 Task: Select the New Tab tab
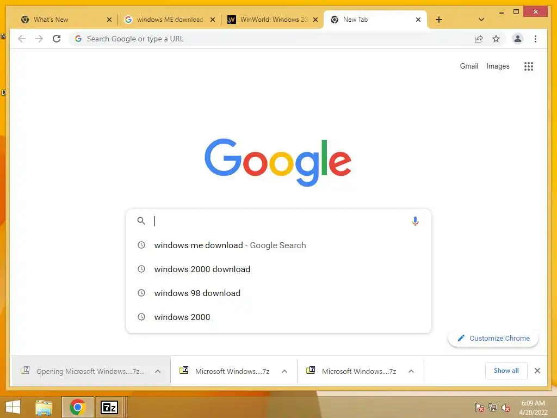coord(375,20)
